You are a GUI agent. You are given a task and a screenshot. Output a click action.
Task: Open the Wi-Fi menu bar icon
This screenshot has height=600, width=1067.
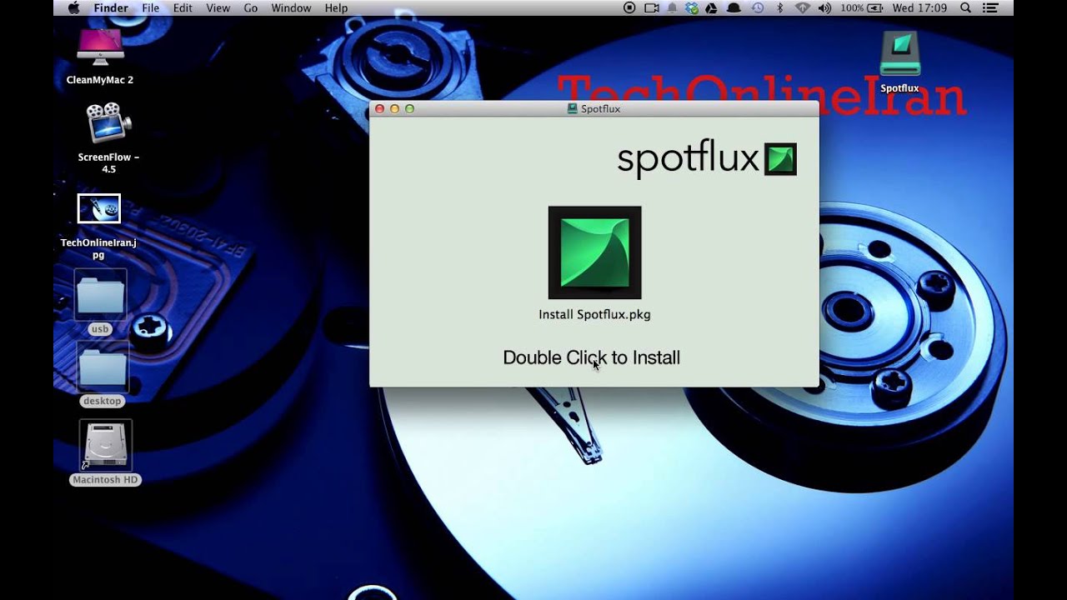[803, 7]
